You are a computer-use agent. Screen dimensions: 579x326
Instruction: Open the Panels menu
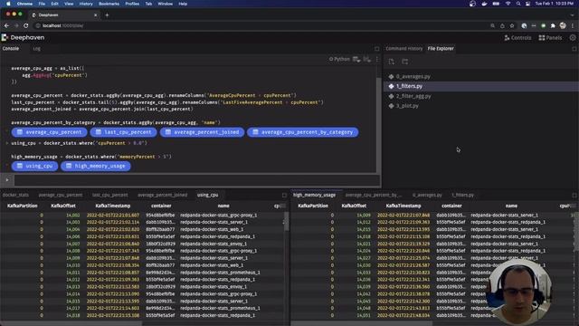tap(550, 38)
